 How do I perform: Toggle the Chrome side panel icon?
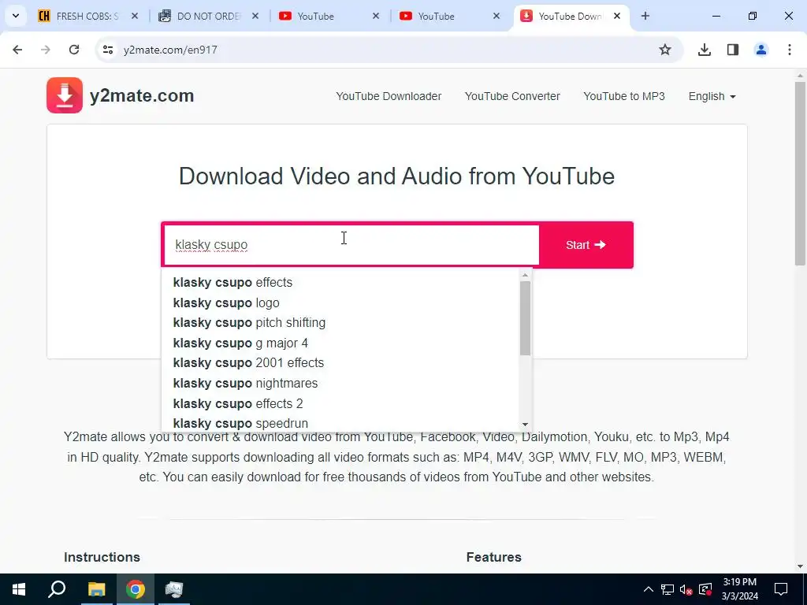[732, 50]
